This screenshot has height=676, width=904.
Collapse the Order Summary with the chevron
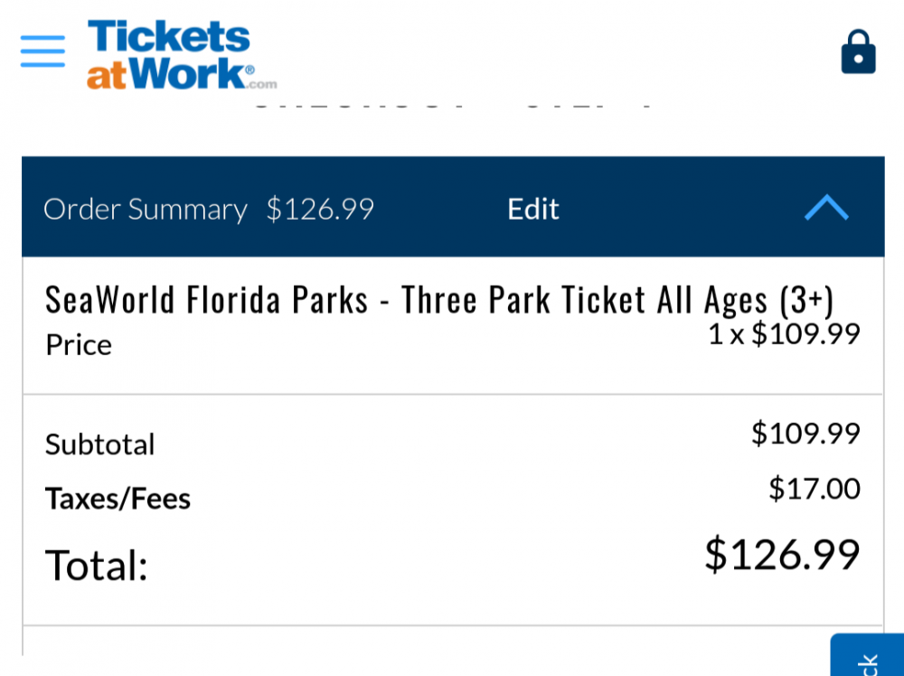pyautogui.click(x=826, y=209)
